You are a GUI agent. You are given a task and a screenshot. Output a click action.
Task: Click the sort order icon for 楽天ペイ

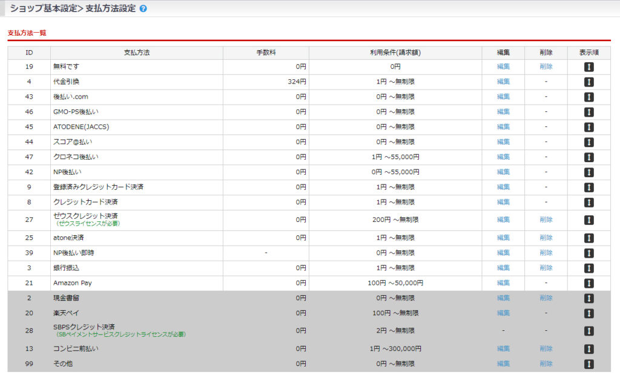(x=589, y=313)
